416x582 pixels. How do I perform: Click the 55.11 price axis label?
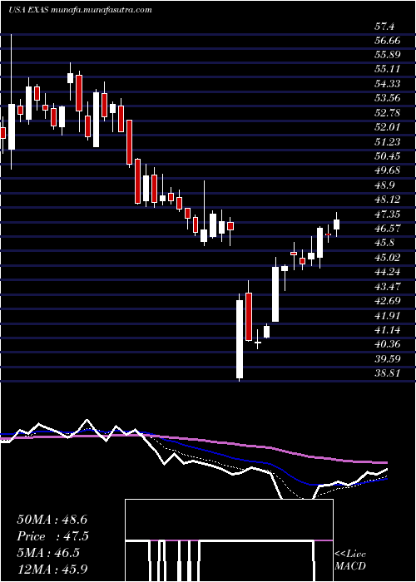coord(388,69)
